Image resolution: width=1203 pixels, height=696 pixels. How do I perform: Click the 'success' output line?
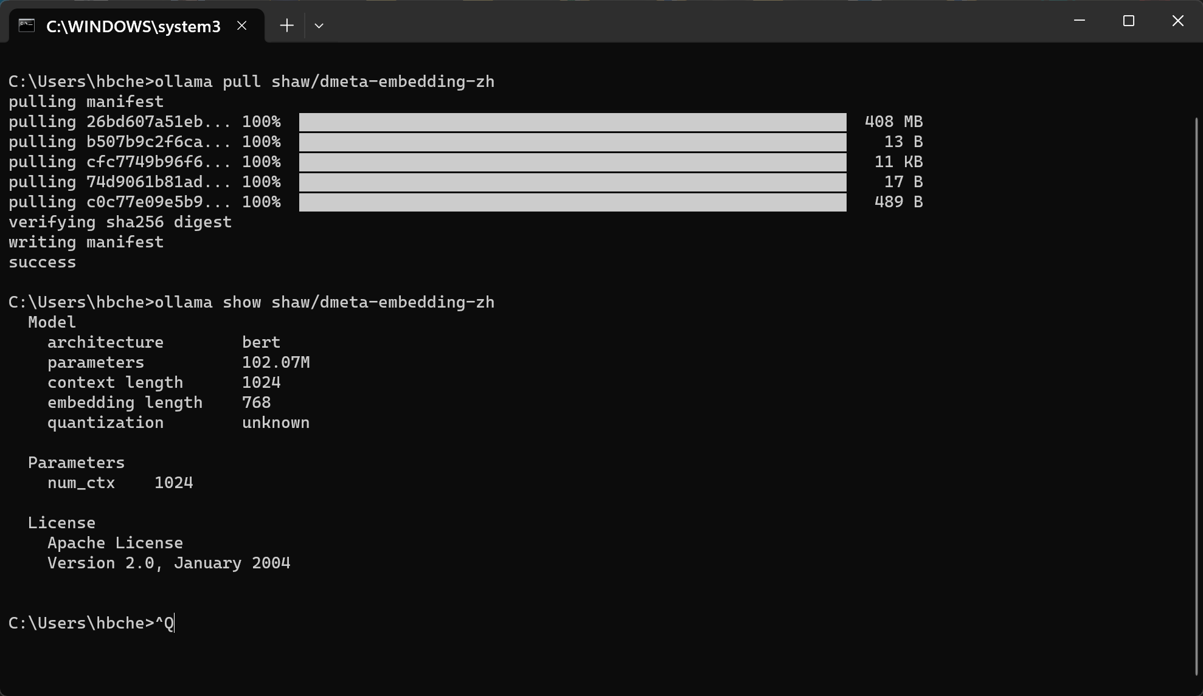point(42,263)
